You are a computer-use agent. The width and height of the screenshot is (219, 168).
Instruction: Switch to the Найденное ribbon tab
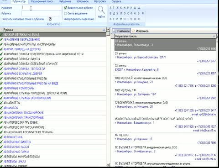click(x=65, y=1)
